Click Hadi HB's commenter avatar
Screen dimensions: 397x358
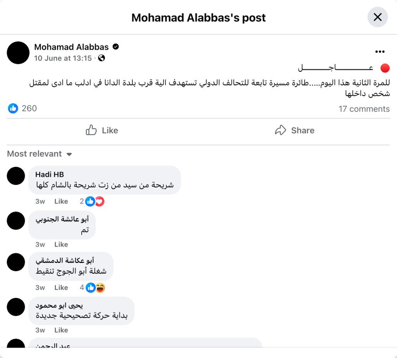coord(16,176)
